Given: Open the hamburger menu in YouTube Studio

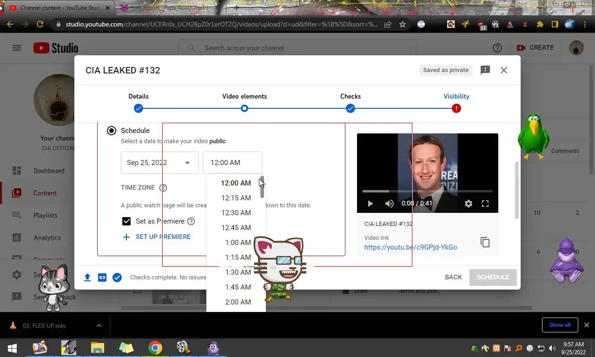Looking at the screenshot, I should click(x=17, y=48).
